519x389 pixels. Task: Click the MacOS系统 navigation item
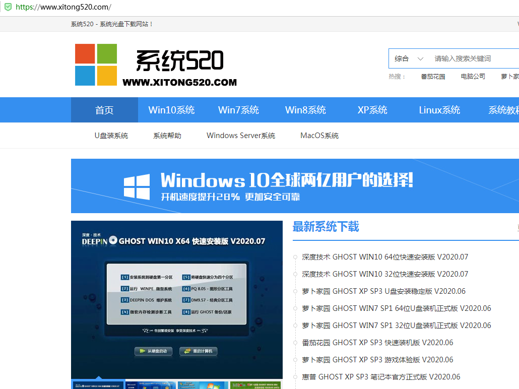tap(319, 135)
